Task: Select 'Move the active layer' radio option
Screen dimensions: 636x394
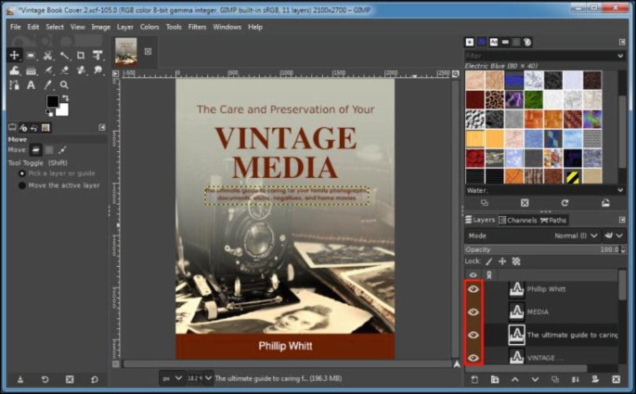Action: 22,184
